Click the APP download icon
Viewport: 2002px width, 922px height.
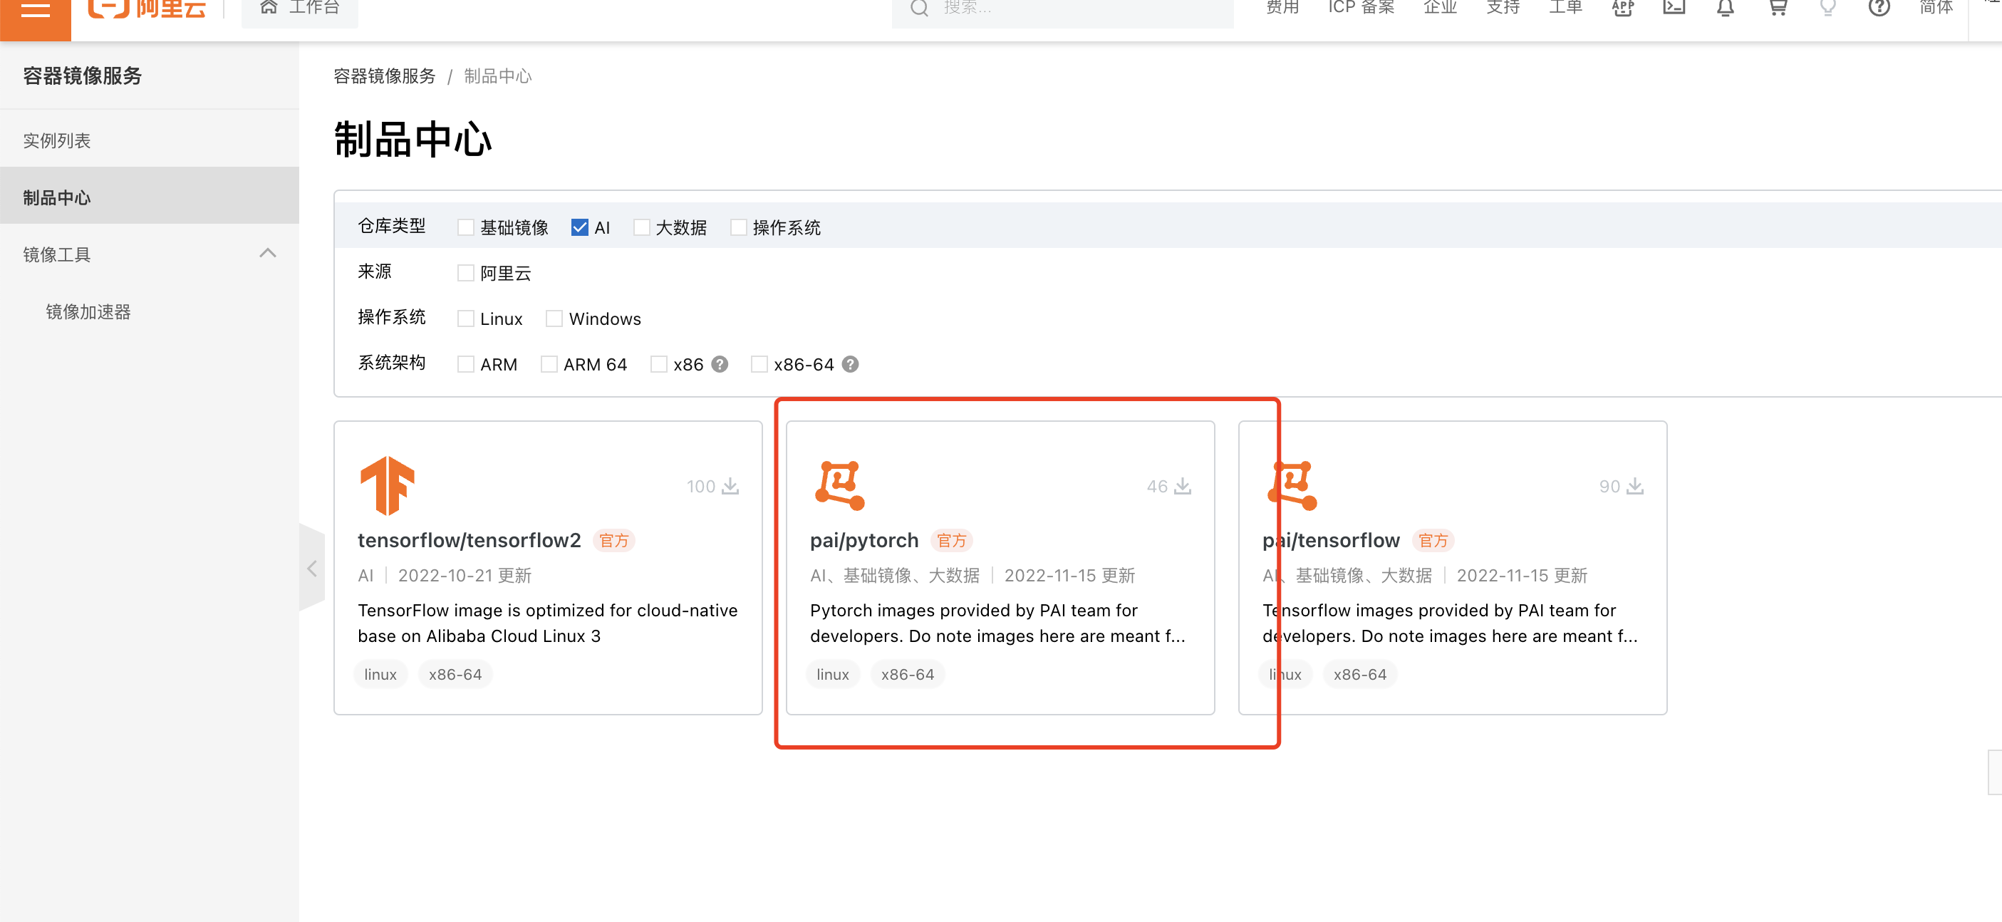(1623, 9)
